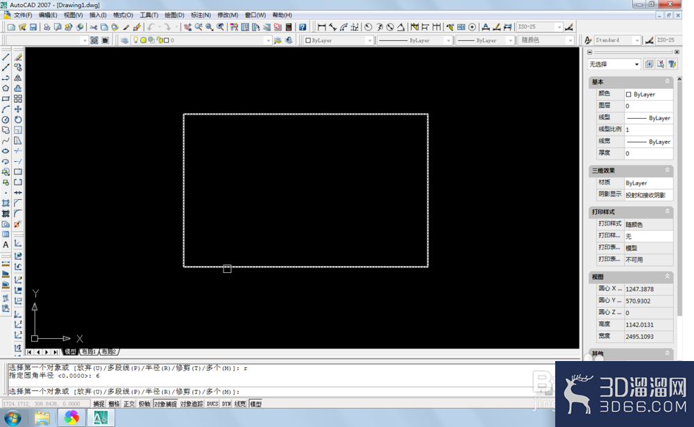Toggle DUCS dynamic UCS
The height and width of the screenshot is (427, 694).
pyautogui.click(x=212, y=403)
